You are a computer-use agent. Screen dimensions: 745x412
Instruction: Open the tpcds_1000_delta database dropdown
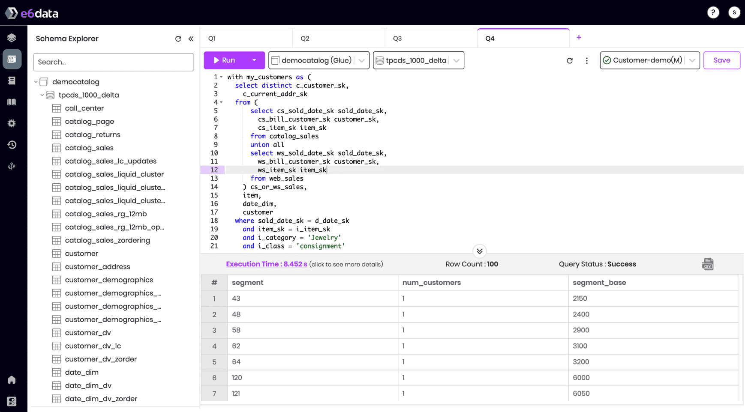coord(456,60)
